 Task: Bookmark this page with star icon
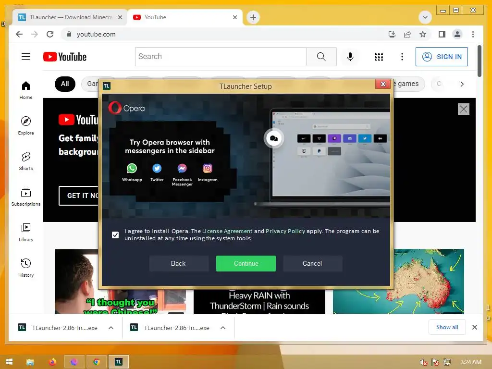[x=423, y=34]
